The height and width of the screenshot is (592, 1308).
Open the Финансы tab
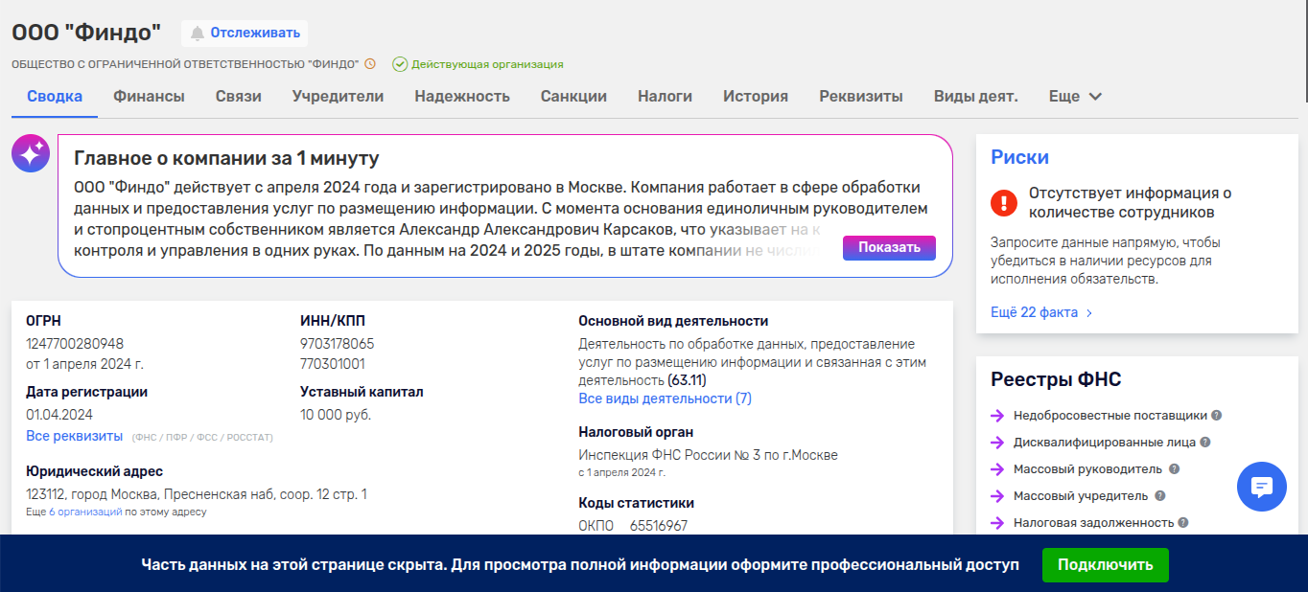point(149,96)
